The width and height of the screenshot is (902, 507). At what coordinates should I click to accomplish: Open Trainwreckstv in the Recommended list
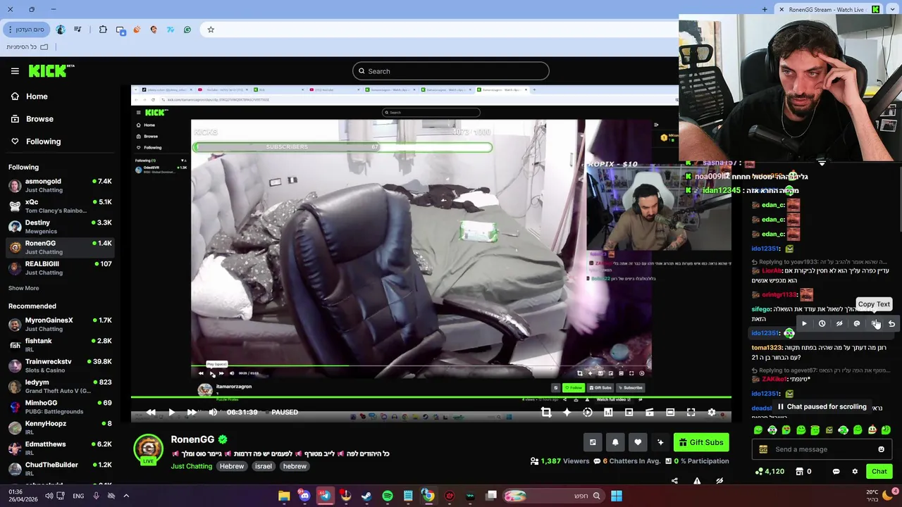(60, 365)
